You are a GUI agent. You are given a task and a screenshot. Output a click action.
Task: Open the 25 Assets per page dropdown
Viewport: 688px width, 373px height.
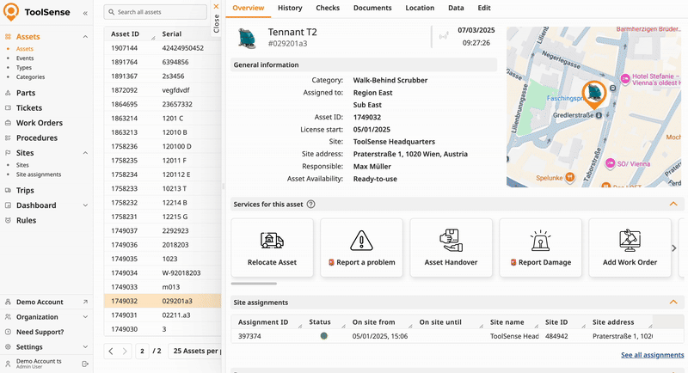click(x=196, y=352)
